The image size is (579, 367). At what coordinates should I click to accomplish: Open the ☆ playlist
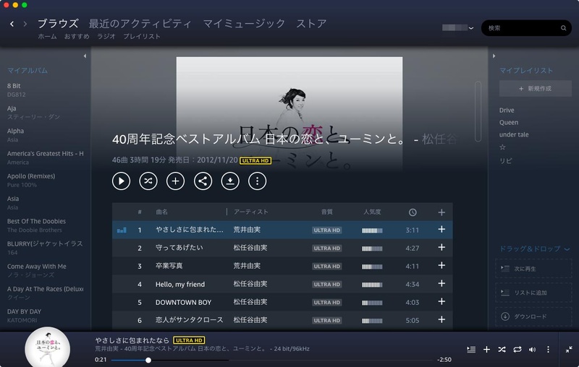click(x=502, y=147)
